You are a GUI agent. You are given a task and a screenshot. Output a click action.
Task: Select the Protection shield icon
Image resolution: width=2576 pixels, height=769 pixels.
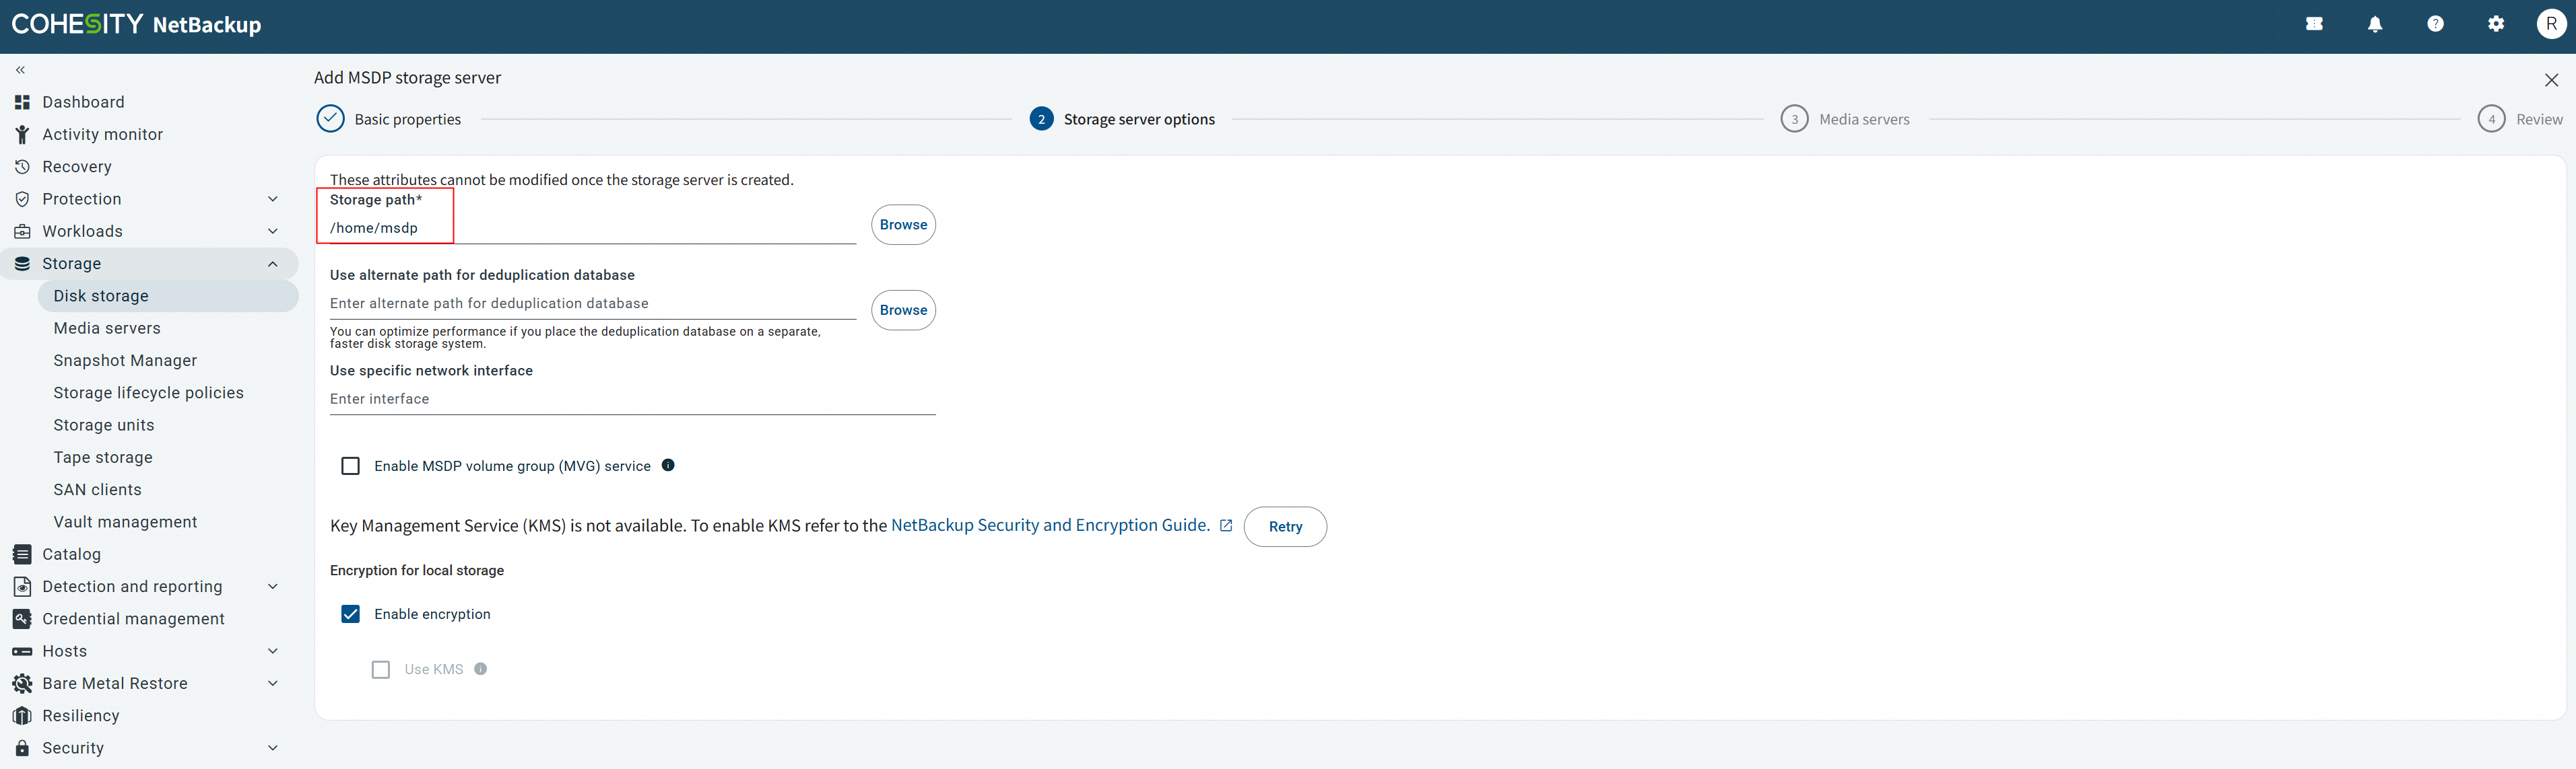coord(22,198)
